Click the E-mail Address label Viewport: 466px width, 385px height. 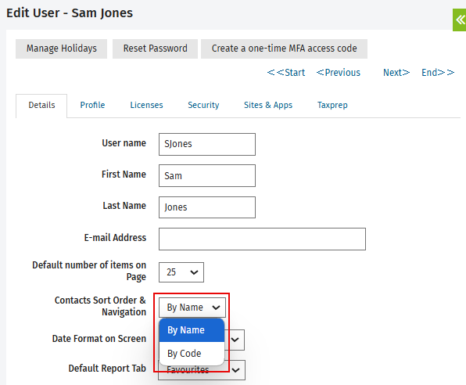[115, 238]
